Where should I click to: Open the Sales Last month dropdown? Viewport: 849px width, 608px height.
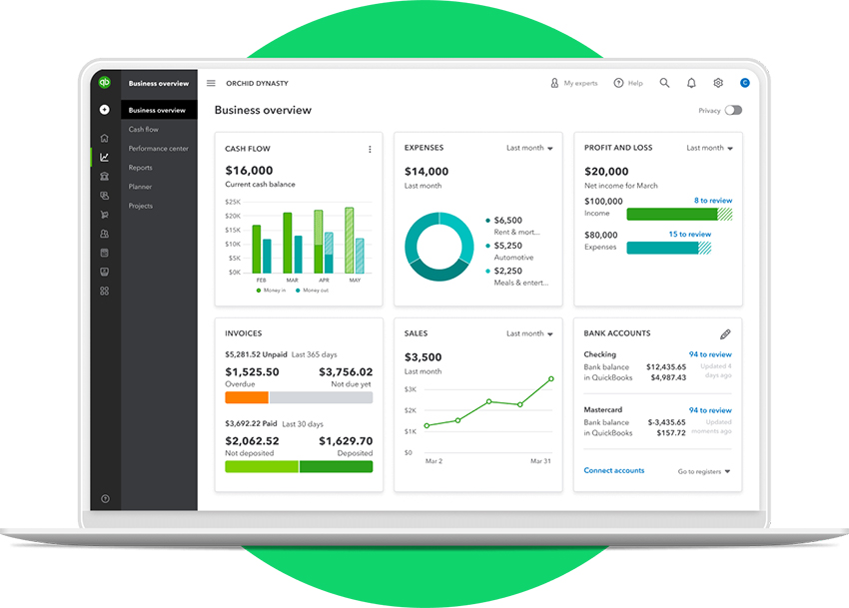click(529, 332)
